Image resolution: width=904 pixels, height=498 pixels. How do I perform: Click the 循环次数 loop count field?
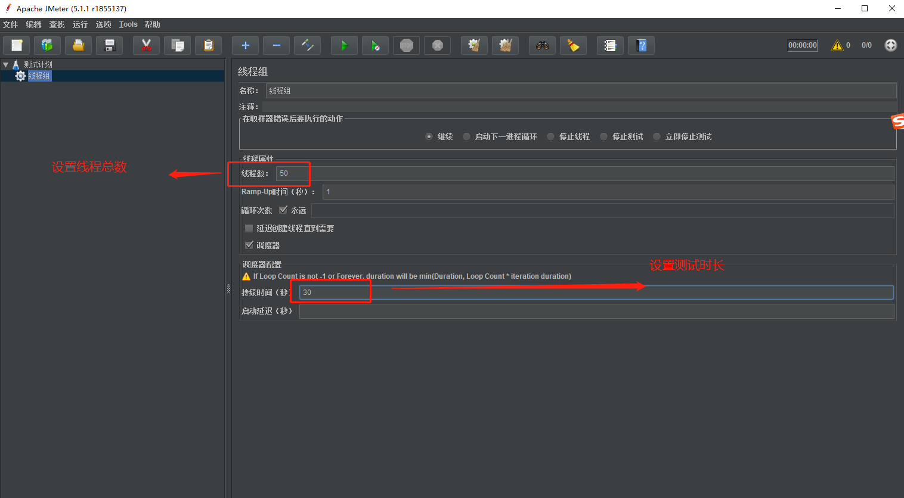pos(603,210)
